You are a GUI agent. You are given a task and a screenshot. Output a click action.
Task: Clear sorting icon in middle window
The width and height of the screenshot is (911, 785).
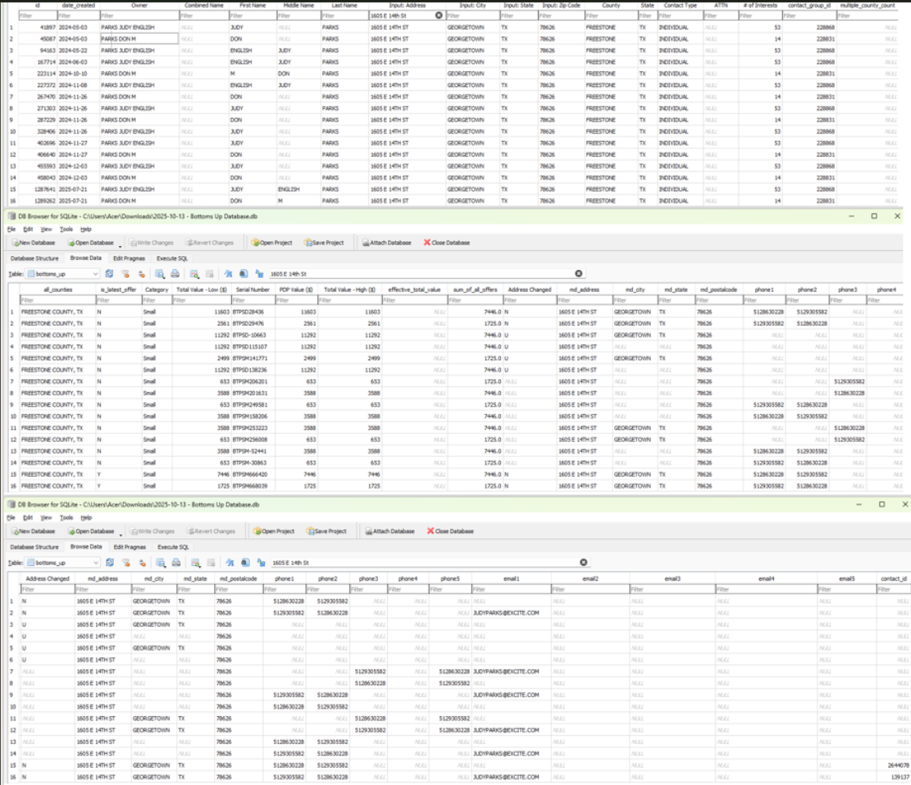(140, 274)
